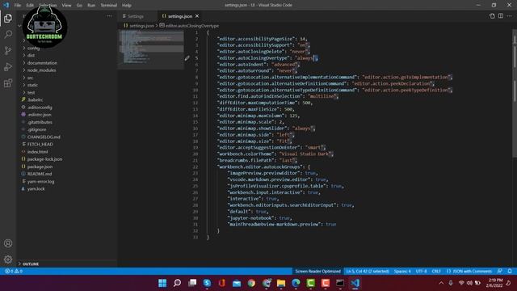517x291 pixels.
Task: Open errors and warnings count in status bar
Action: [14, 272]
